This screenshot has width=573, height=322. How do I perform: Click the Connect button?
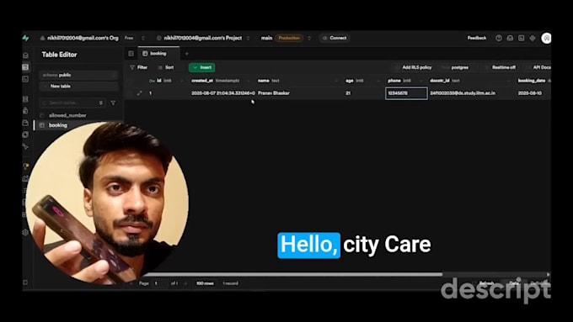click(335, 38)
